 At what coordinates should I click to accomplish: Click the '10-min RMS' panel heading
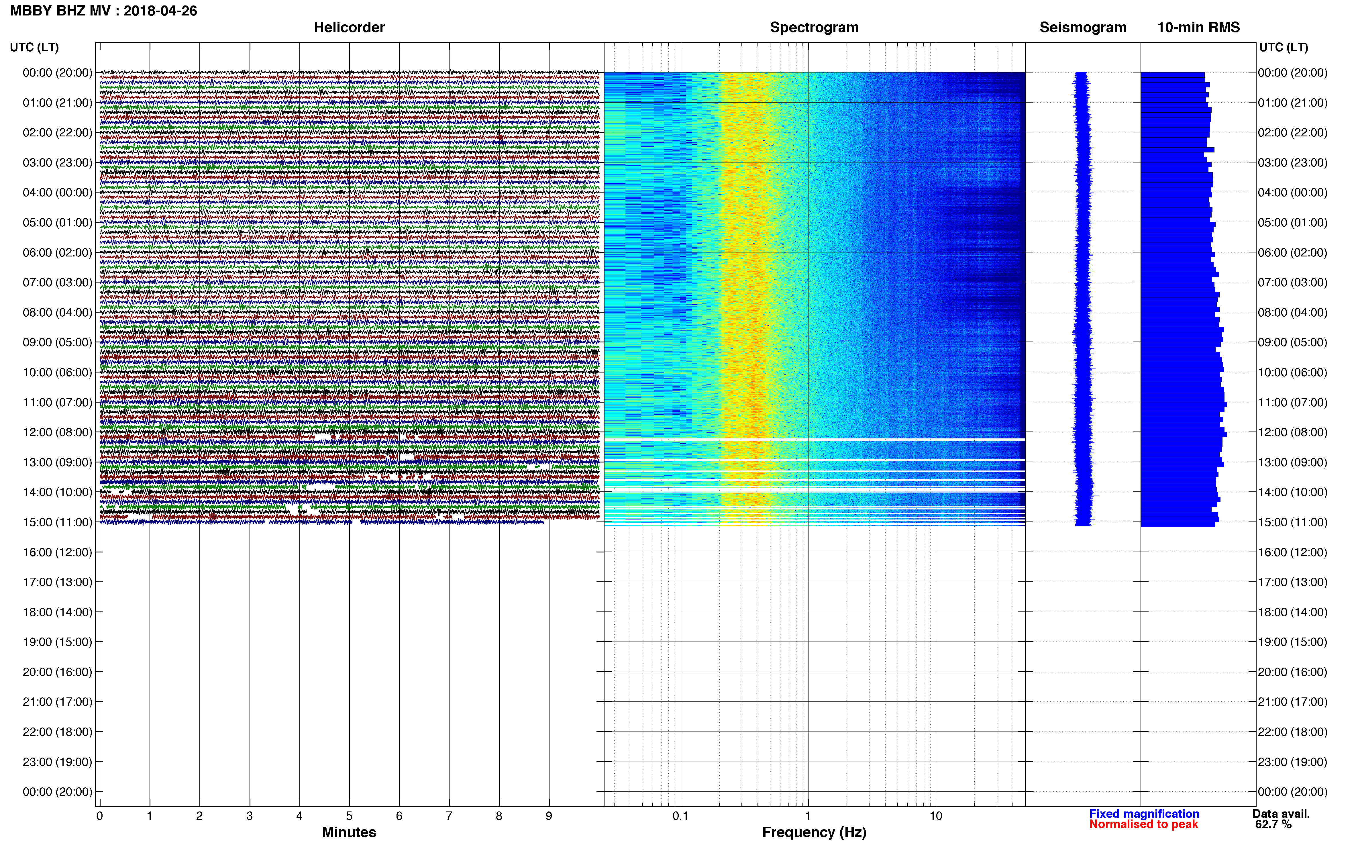tap(1199, 27)
